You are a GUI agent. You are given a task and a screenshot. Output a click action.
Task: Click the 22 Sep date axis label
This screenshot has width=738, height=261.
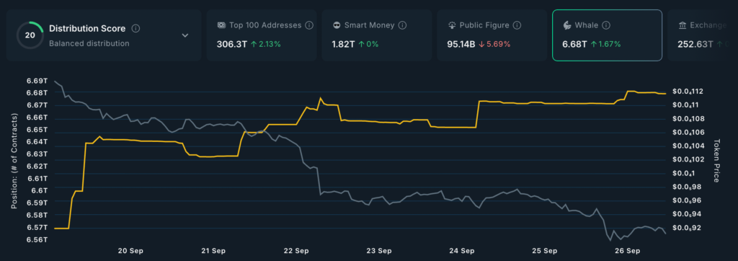coord(296,250)
